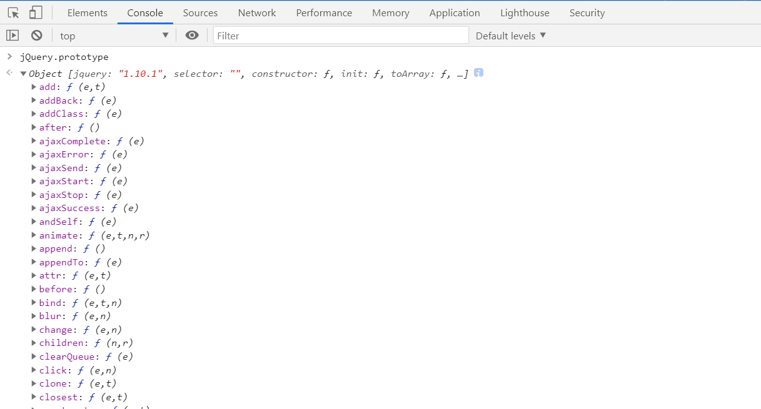Click the clearQueue property name
The width and height of the screenshot is (761, 409).
click(x=66, y=357)
